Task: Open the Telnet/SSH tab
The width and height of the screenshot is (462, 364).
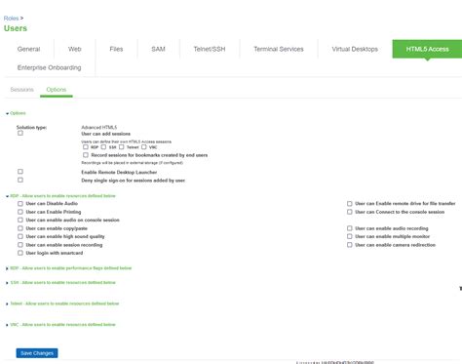Action: (210, 49)
